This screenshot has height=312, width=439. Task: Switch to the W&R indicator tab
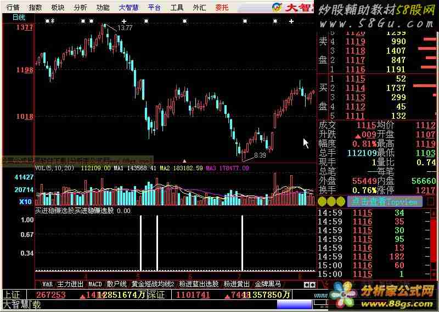pyautogui.click(x=47, y=284)
